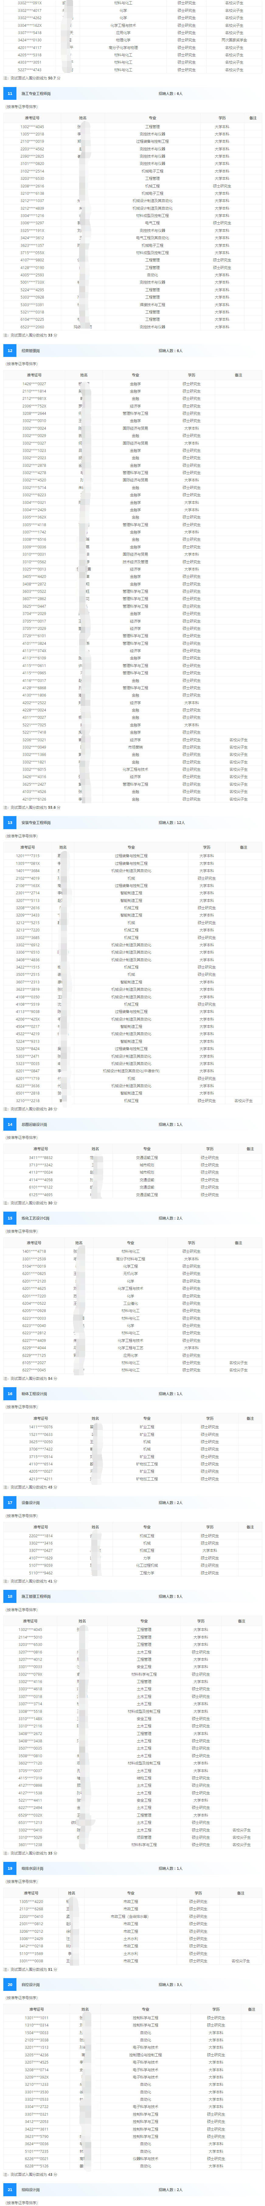Click the number 15 section badge

(x=9, y=1218)
